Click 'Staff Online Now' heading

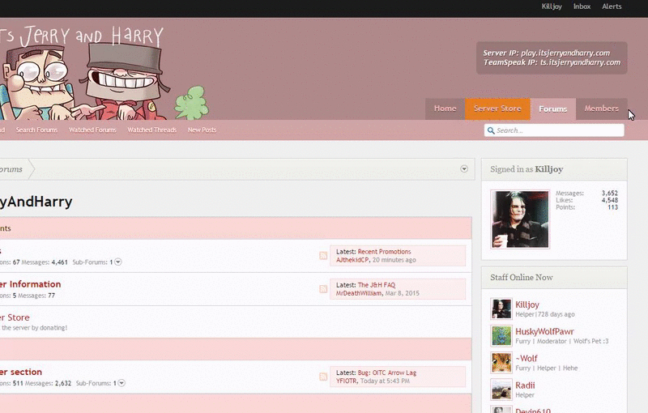tap(522, 278)
